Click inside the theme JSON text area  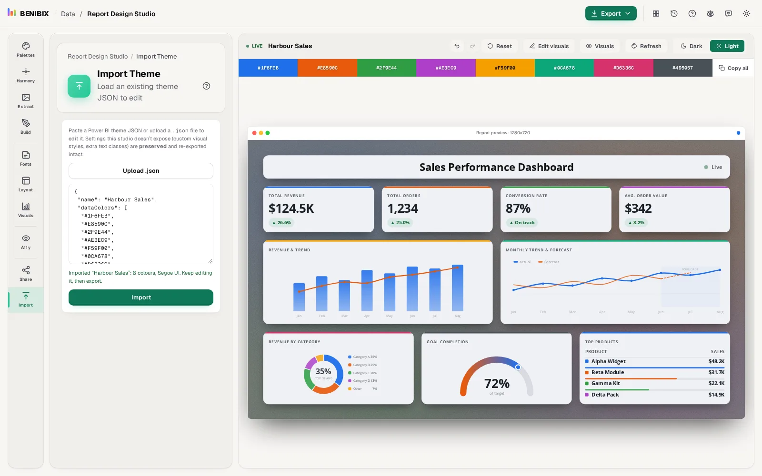point(141,224)
